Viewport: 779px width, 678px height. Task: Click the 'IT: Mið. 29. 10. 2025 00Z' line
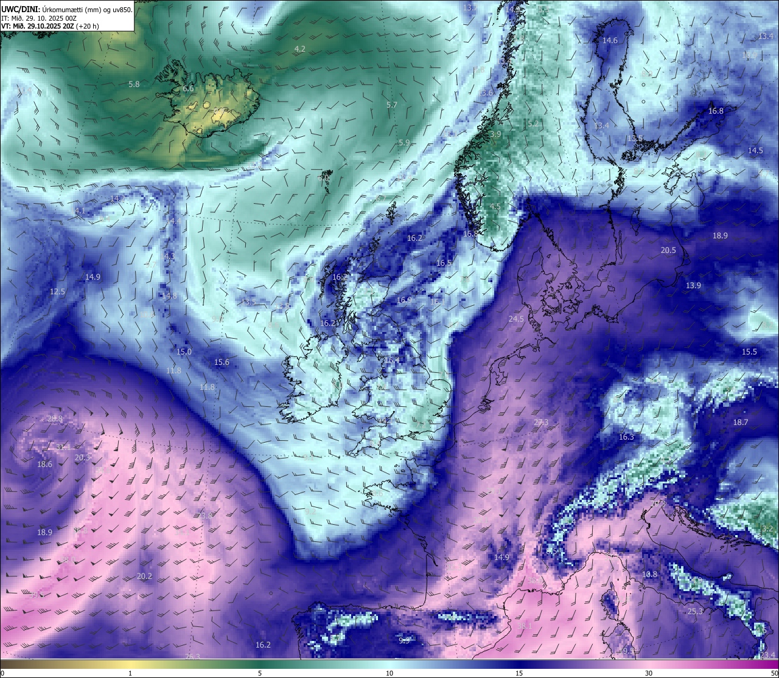tap(39, 18)
